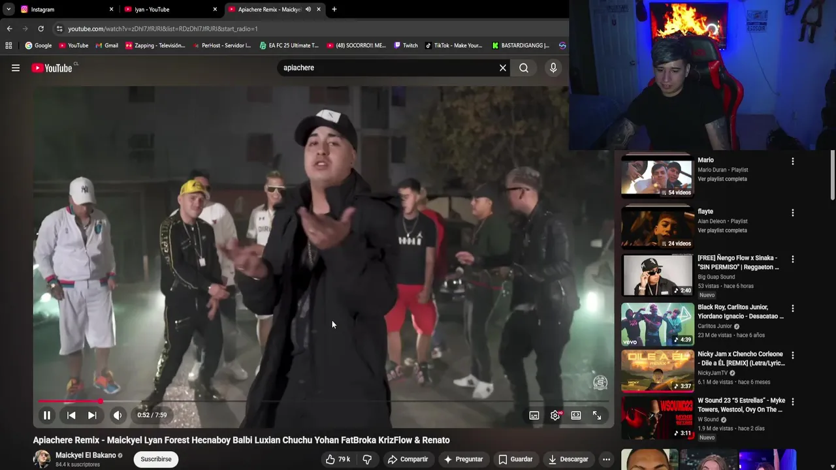
Task: Open the Preguntar assistant button
Action: click(x=463, y=460)
